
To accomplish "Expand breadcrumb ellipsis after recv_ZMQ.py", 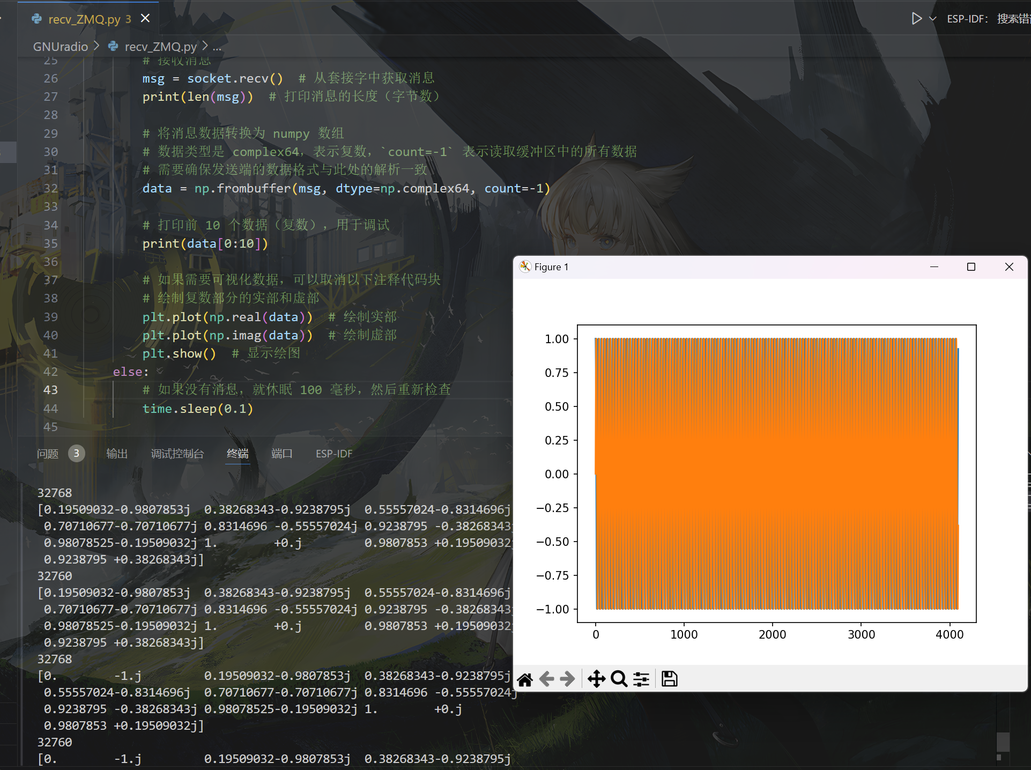I will pos(217,47).
